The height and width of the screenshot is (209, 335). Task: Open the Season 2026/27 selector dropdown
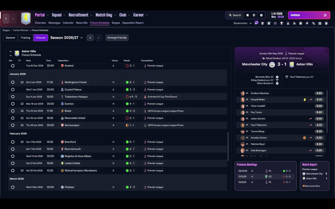point(66,38)
